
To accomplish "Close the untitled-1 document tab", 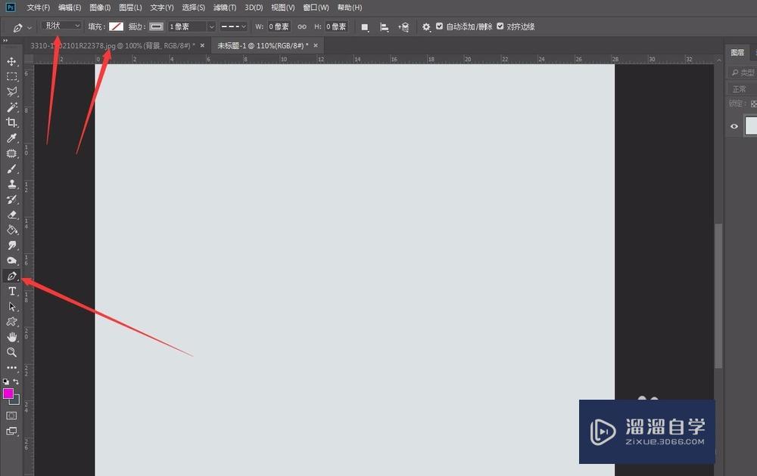I will tap(316, 46).
